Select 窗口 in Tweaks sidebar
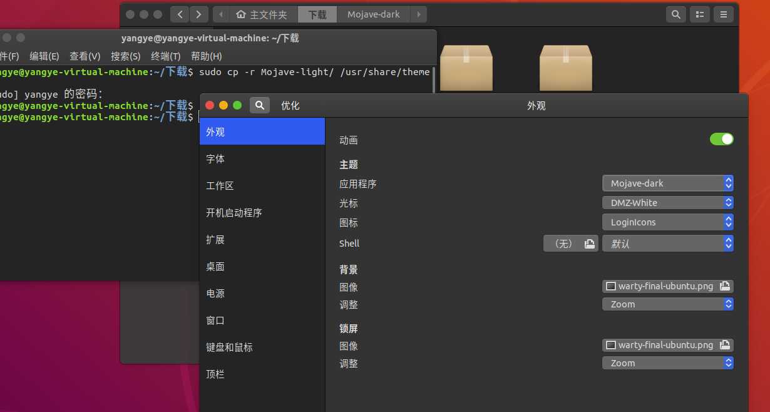This screenshot has width=770, height=412. 262,320
